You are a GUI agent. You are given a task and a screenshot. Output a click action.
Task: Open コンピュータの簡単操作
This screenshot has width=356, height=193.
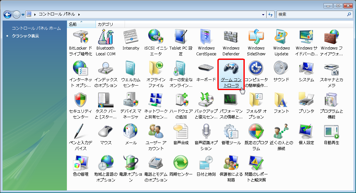(x=256, y=74)
